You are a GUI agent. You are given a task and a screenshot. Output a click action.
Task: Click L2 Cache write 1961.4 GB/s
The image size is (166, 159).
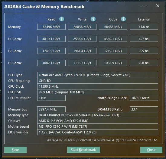[82, 51]
